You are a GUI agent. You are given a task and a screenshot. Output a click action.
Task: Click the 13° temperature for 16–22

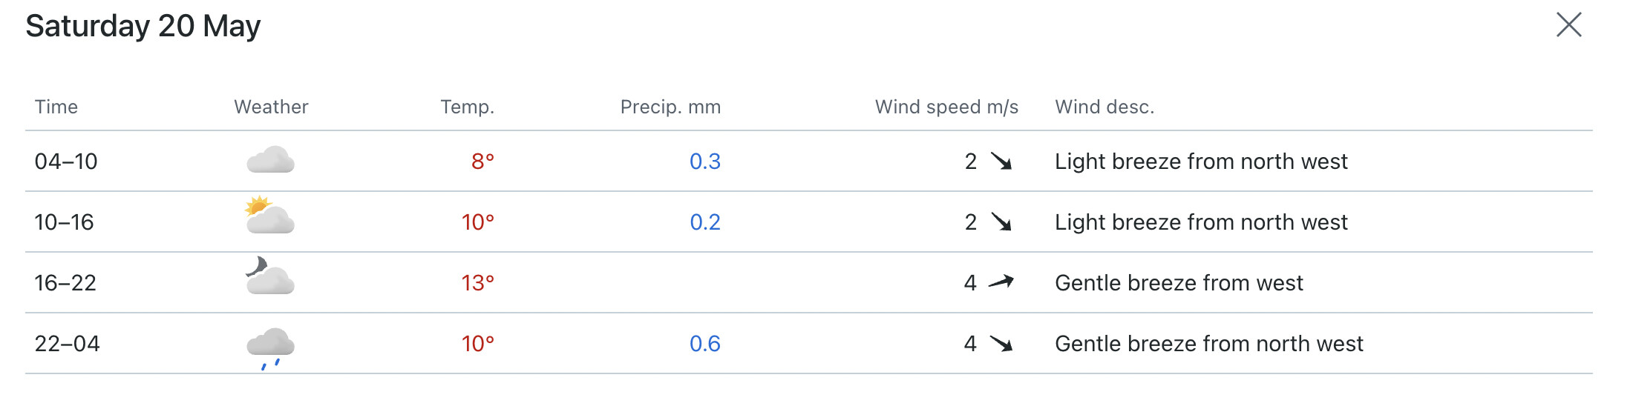(478, 283)
